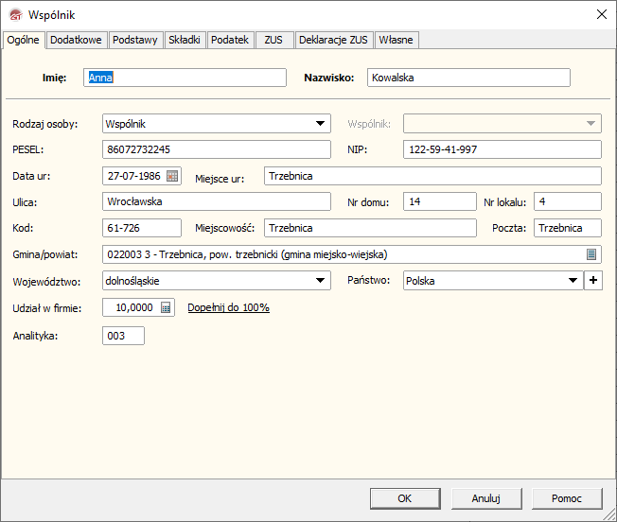Viewport: 617px width, 522px height.
Task: Click the Dopełnij do 100% link
Action: [229, 307]
